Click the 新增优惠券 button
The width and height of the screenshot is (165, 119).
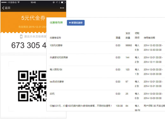coord(76,23)
